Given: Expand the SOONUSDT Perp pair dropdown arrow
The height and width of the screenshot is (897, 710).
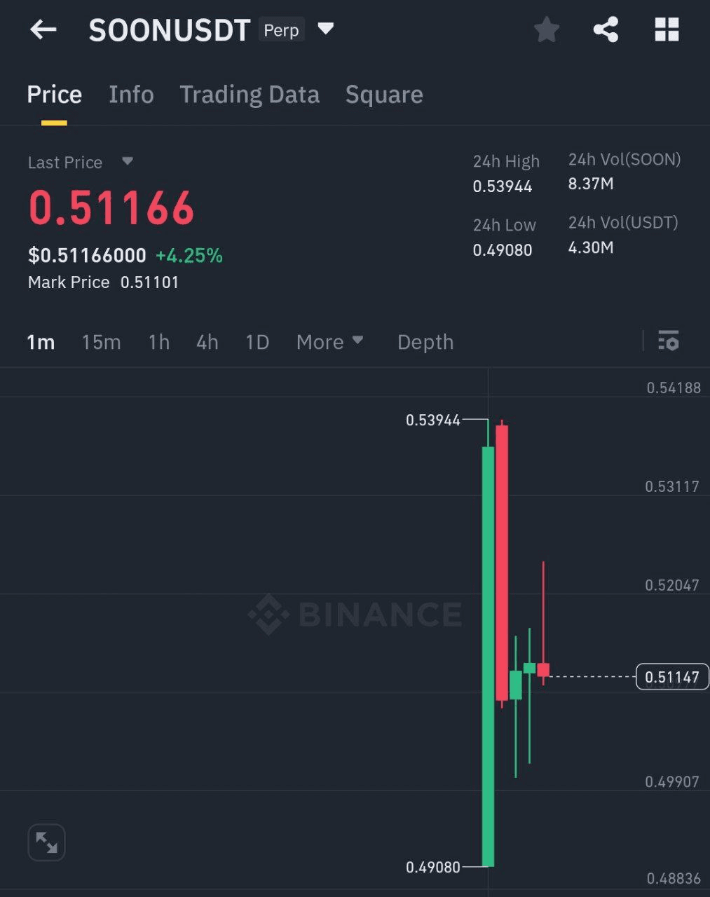Looking at the screenshot, I should (x=326, y=29).
